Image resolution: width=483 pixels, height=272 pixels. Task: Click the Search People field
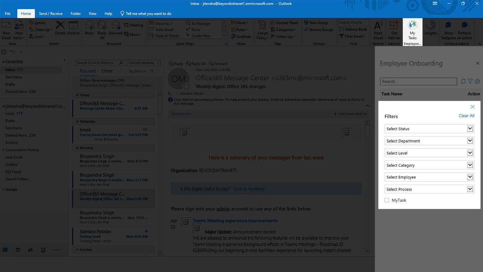click(x=354, y=22)
